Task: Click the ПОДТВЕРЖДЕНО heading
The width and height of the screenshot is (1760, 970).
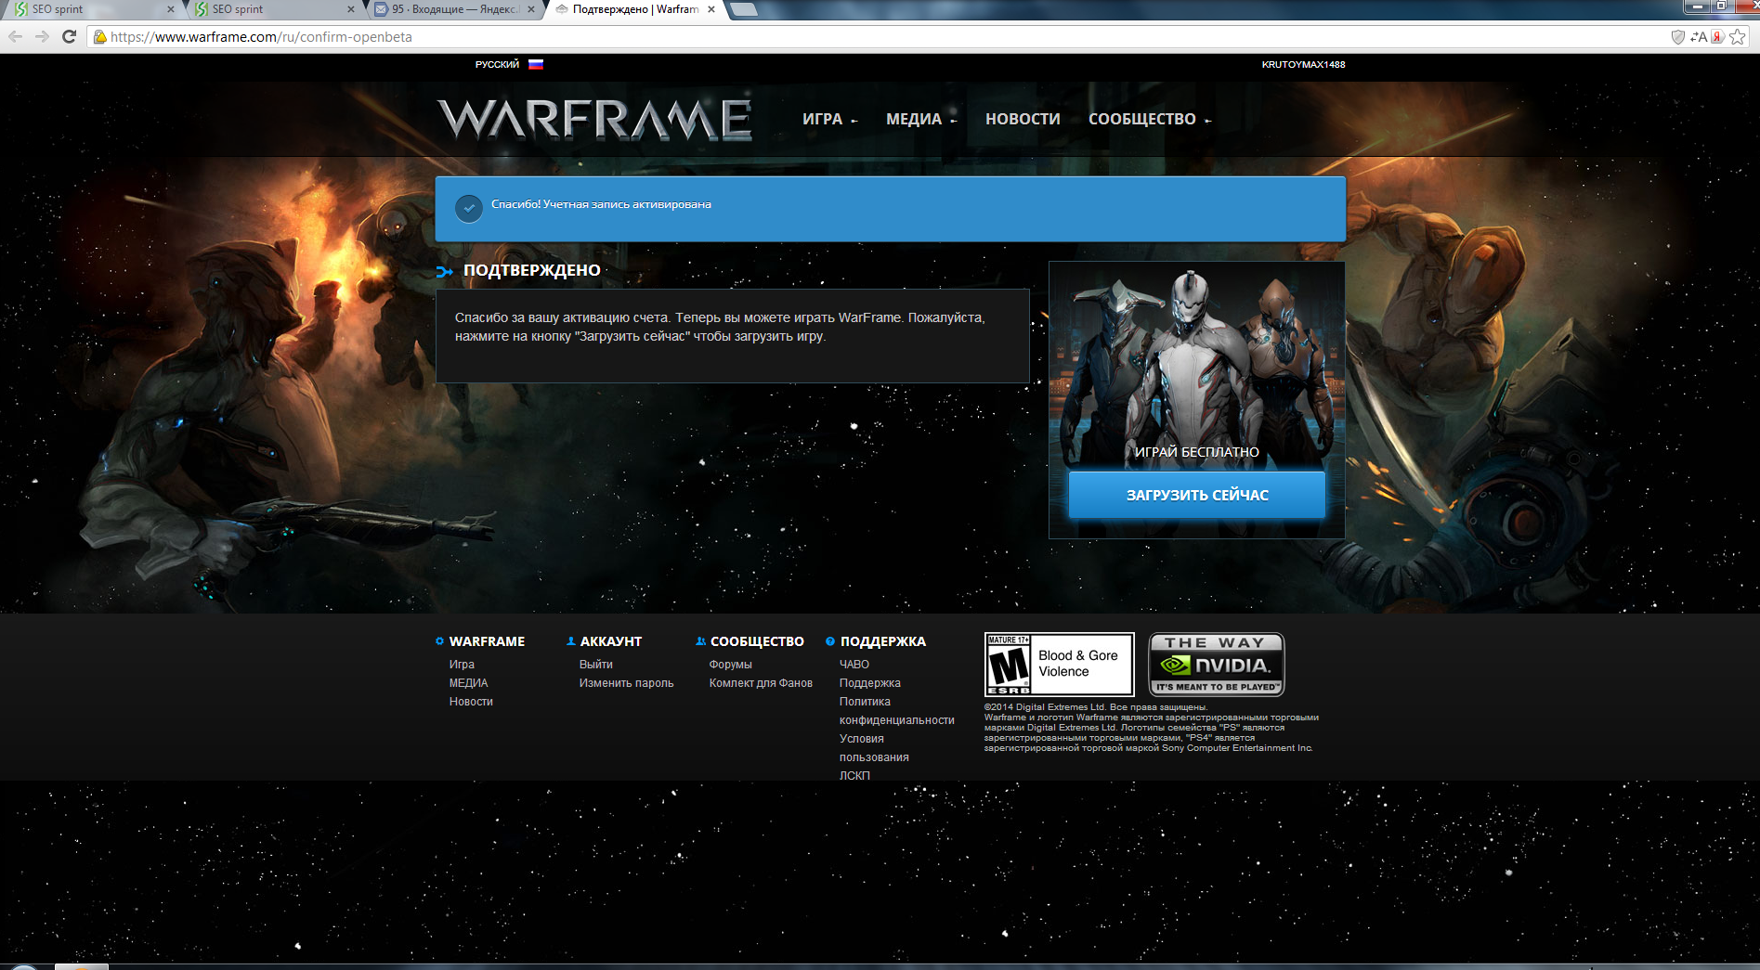Action: 532,270
